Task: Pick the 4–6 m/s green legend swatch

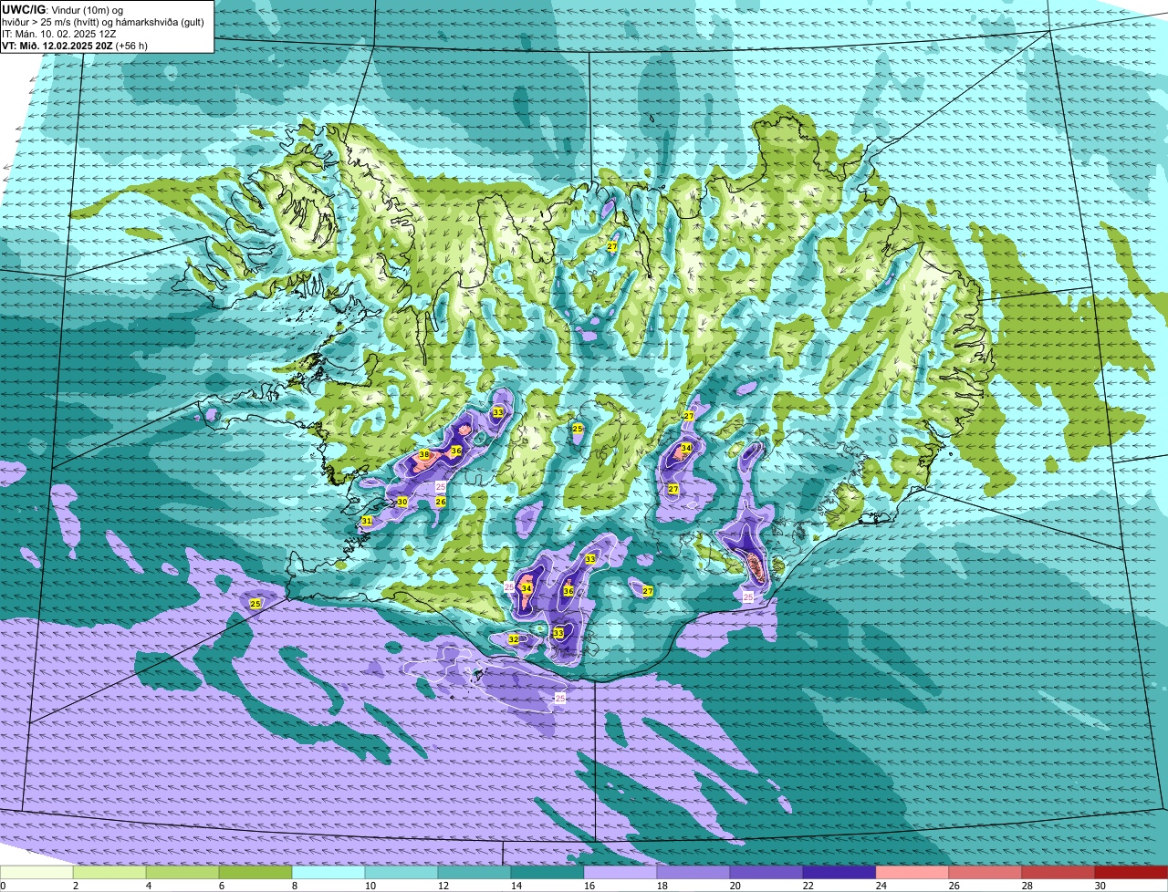Action: (x=182, y=872)
